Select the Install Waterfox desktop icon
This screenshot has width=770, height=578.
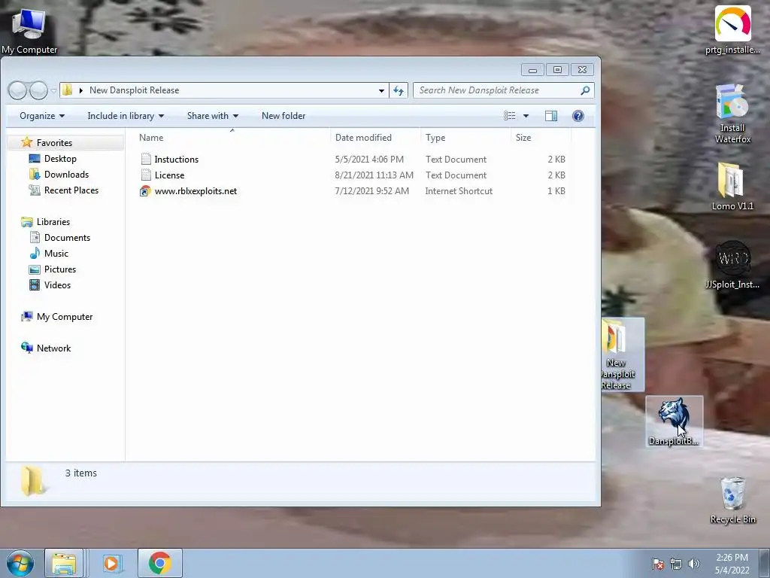(x=732, y=114)
